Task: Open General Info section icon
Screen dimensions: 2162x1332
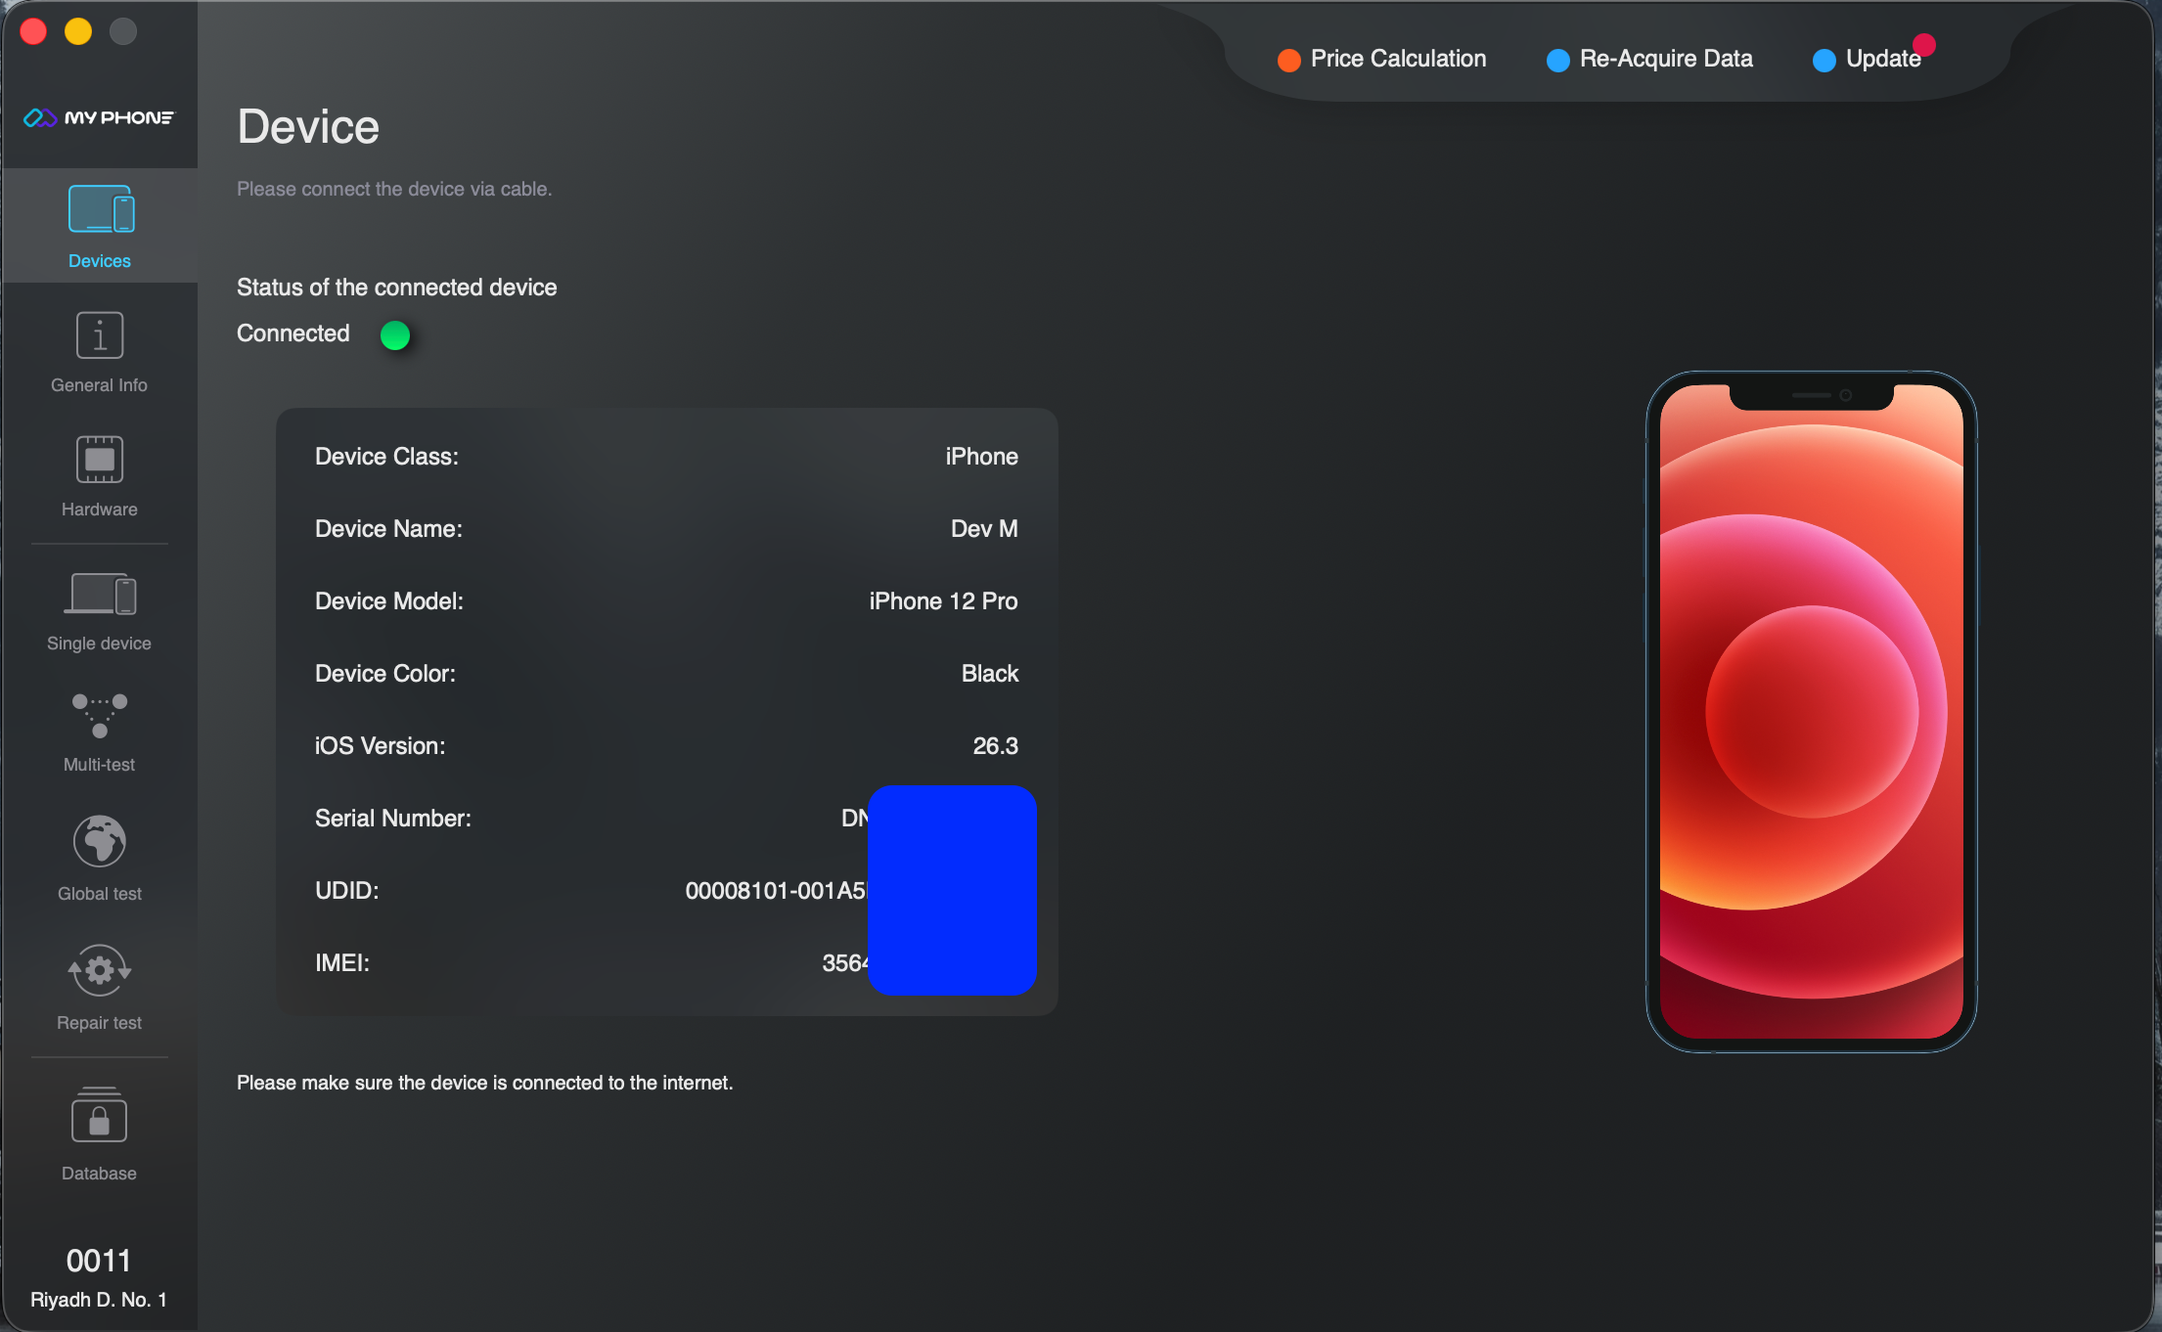Action: tap(100, 336)
